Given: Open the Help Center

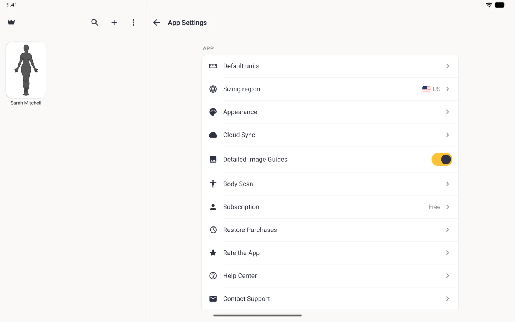Looking at the screenshot, I should (x=330, y=276).
